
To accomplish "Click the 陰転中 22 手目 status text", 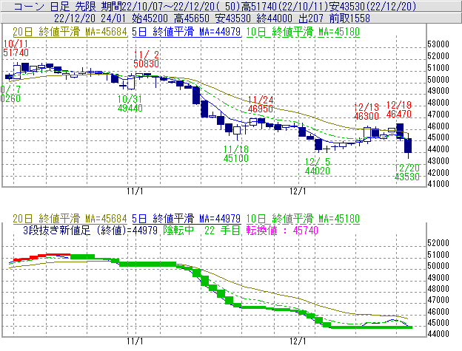I will pyautogui.click(x=202, y=230).
